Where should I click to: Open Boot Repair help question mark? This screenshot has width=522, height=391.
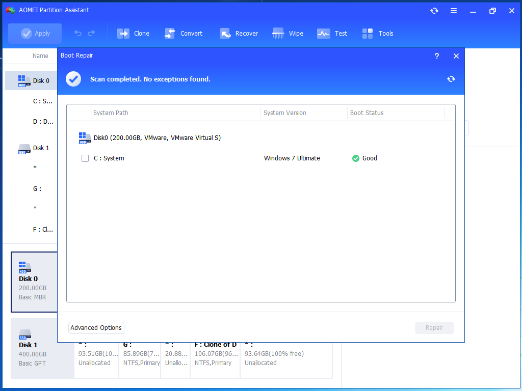[436, 56]
